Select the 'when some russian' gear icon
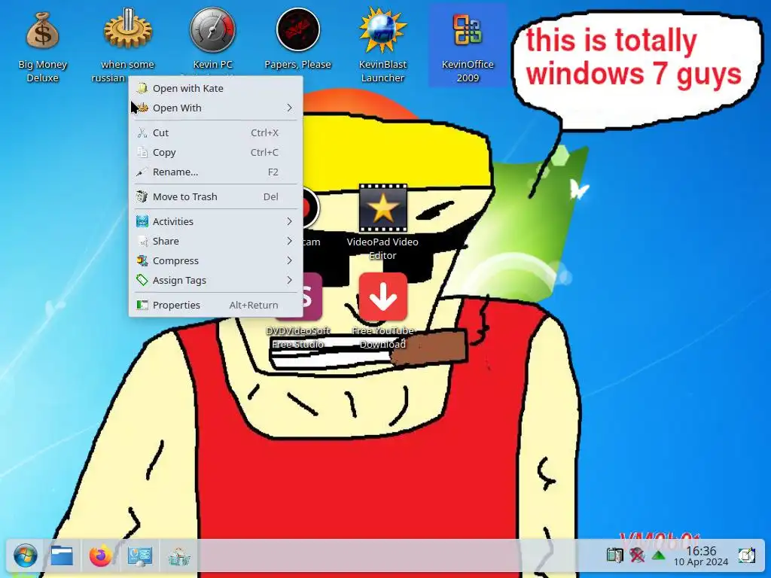 [127, 29]
